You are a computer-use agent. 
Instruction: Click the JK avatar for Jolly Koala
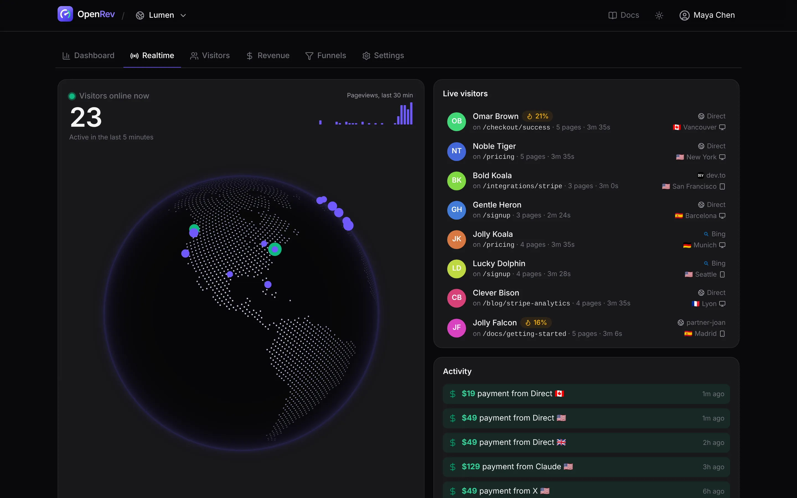click(x=456, y=239)
